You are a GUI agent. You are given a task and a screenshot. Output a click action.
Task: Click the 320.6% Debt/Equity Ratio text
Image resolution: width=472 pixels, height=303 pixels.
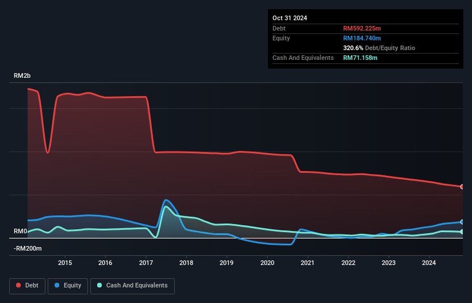coord(379,48)
